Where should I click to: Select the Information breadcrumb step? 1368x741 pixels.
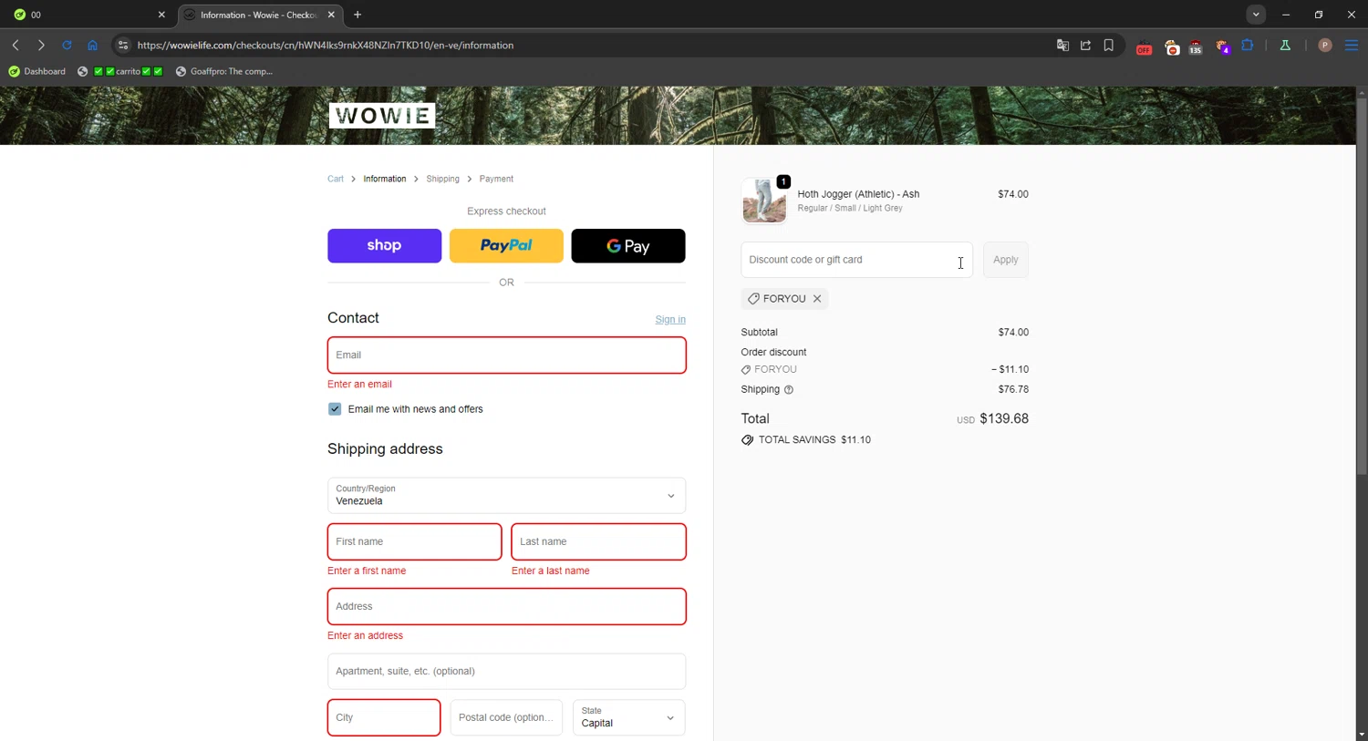385,179
